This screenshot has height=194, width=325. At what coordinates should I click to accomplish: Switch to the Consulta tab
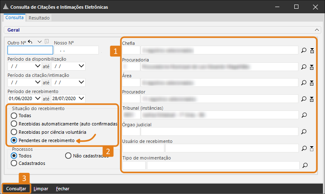click(15, 18)
